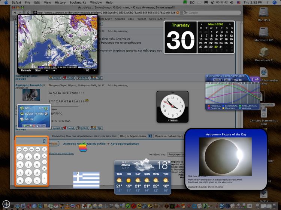The image size is (281, 210).
Task: Open the View menu
Action: coord(47,3)
